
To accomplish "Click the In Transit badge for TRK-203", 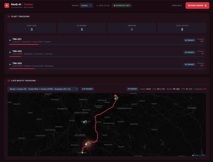I will tap(189, 64).
